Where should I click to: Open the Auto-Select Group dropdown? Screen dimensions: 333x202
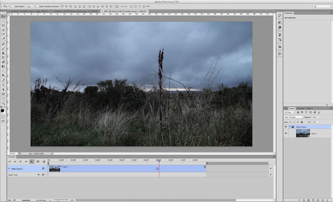(x=30, y=6)
